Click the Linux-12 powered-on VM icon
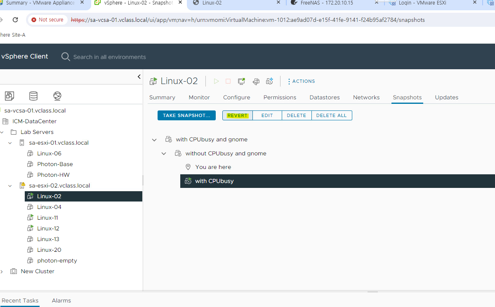 pyautogui.click(x=30, y=228)
